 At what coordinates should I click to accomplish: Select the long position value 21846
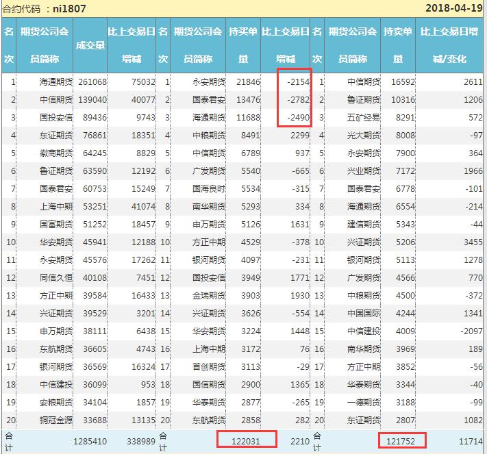pyautogui.click(x=248, y=82)
